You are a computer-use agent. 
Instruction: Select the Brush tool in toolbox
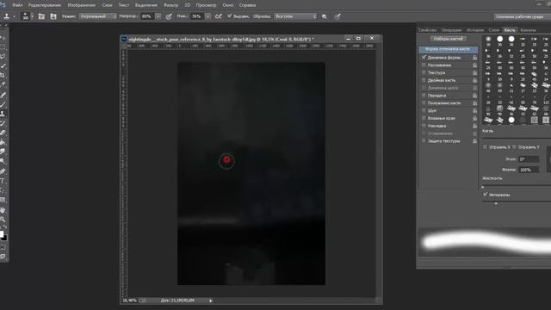coord(3,104)
